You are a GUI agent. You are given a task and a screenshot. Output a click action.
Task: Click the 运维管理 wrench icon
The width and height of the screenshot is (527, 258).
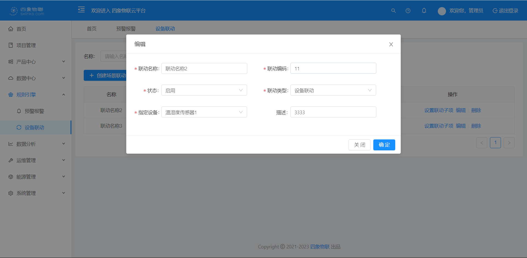pos(10,160)
